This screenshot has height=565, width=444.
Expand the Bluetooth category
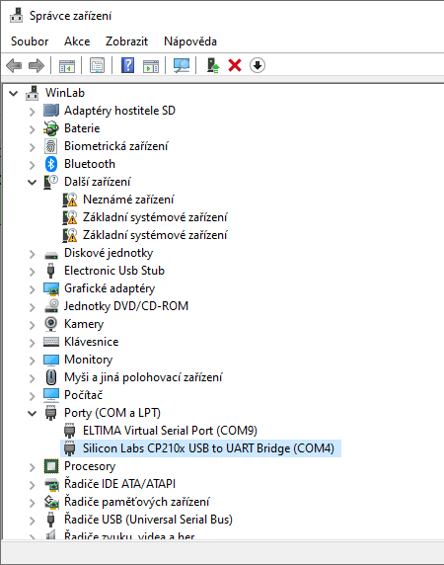click(x=32, y=164)
